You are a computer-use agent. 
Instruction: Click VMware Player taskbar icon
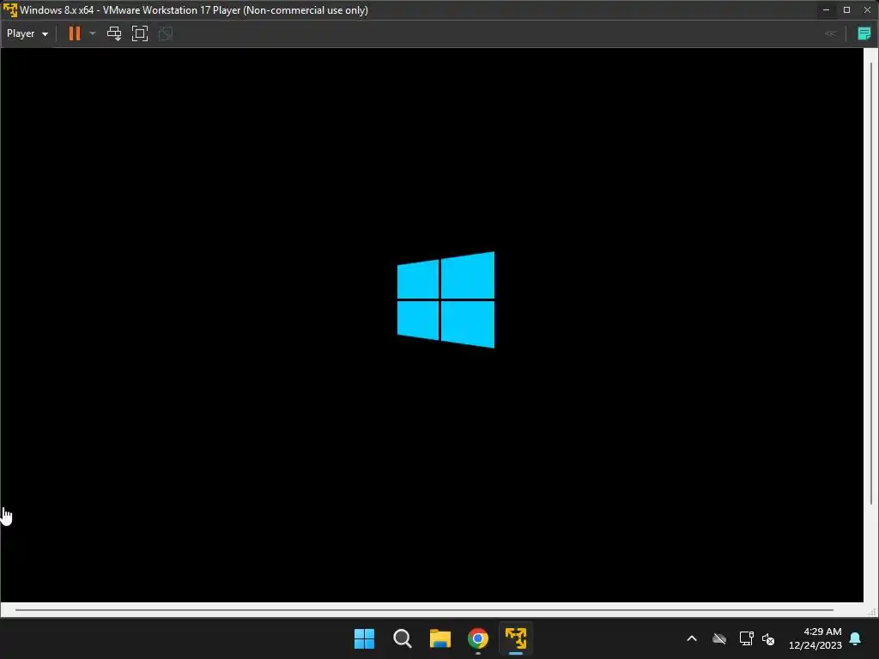tap(516, 638)
